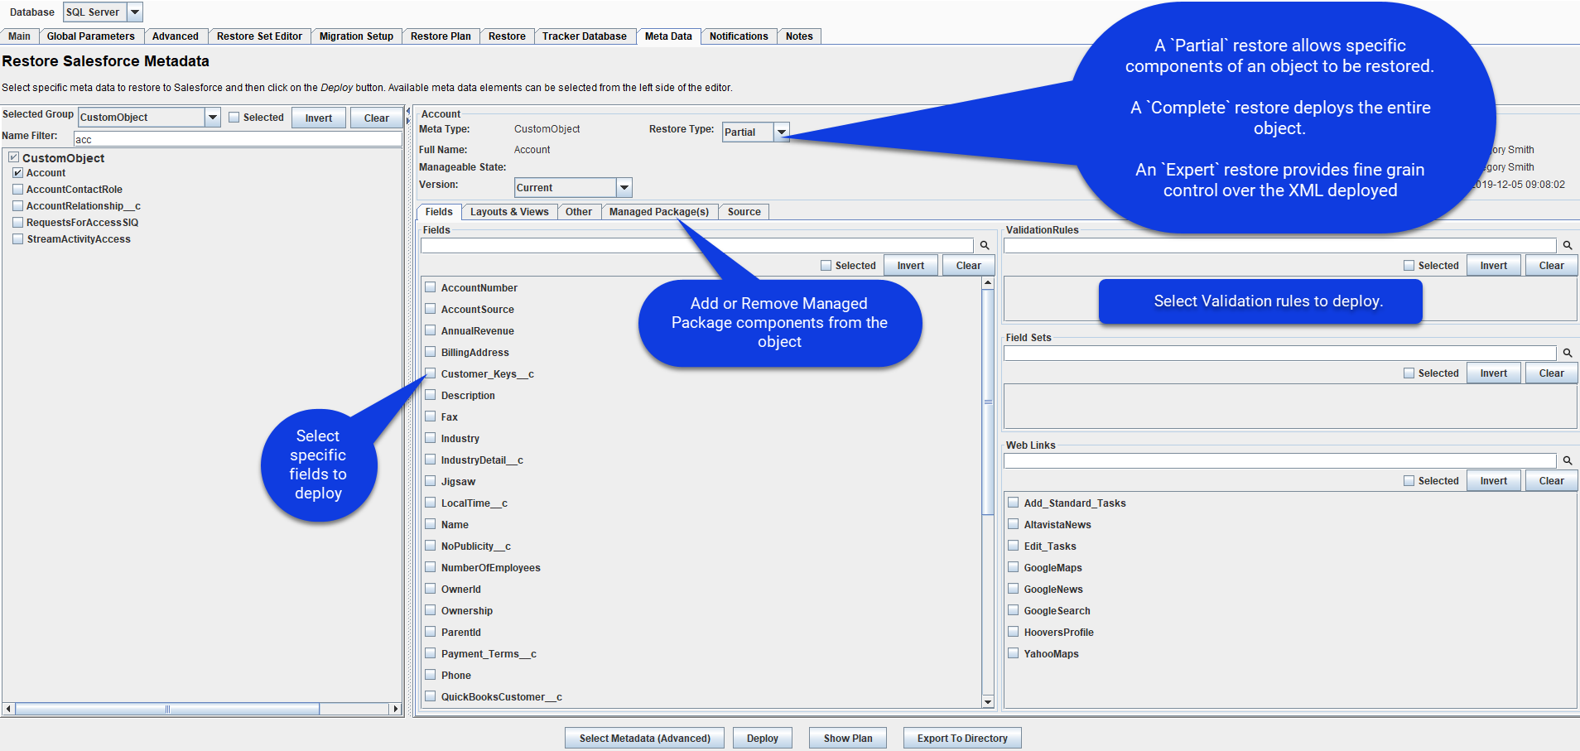The image size is (1580, 751).
Task: Open the Restore Set Editor tab
Action: [x=259, y=36]
